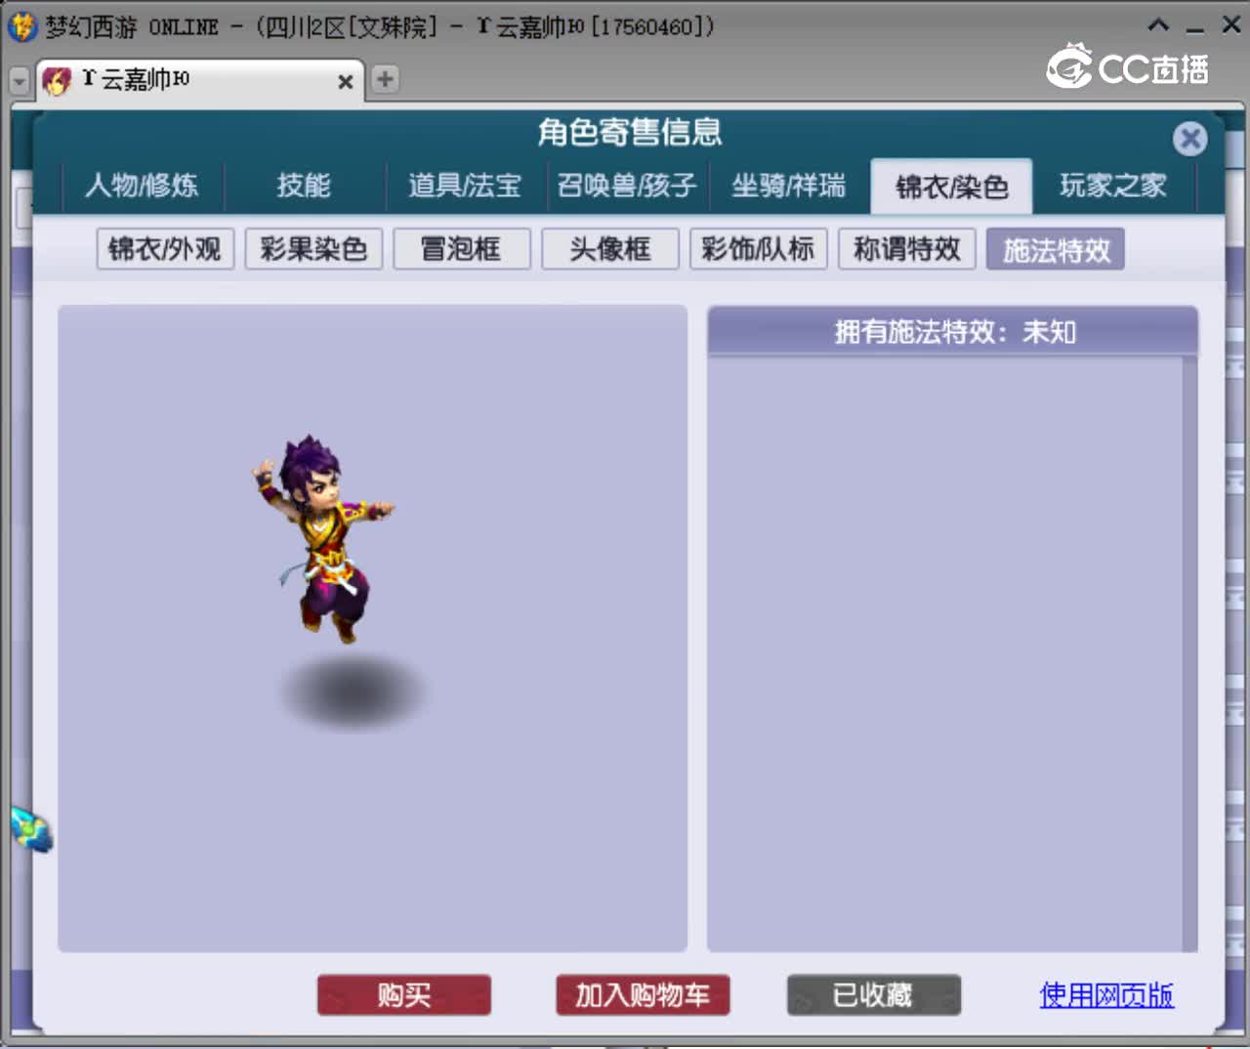This screenshot has height=1049, width=1250.
Task: Switch to the 技能 tab
Action: click(x=304, y=186)
